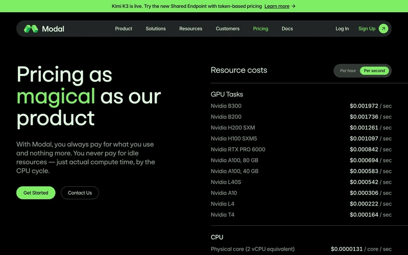Click Physical core (2 vCPU equivalent) label
Image resolution: width=408 pixels, height=255 pixels.
coord(252,249)
